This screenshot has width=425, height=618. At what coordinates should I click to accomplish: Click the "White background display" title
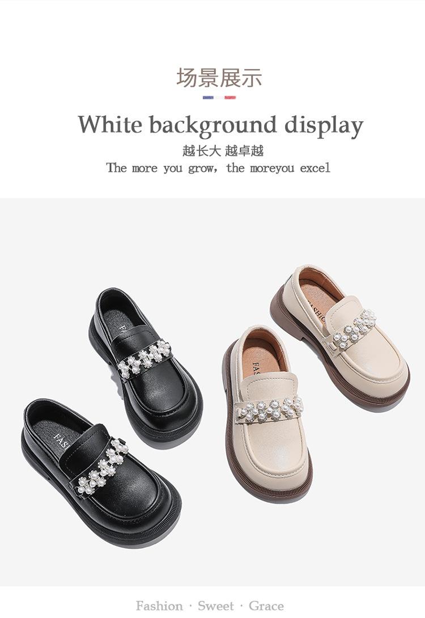(x=220, y=125)
